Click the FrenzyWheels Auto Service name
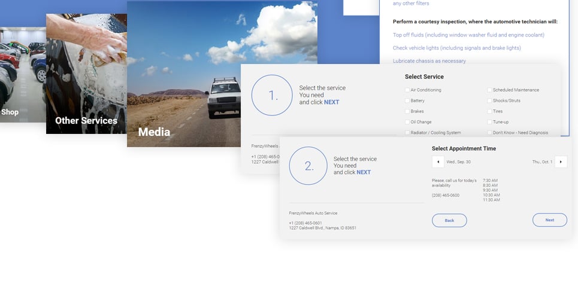This screenshot has height=299, width=578. click(313, 213)
